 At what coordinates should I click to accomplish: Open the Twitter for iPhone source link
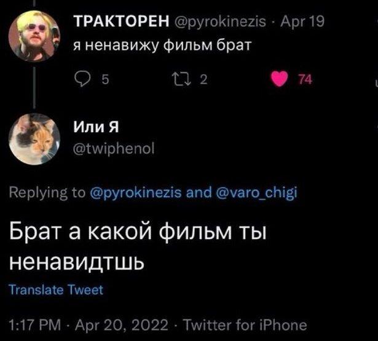click(246, 324)
